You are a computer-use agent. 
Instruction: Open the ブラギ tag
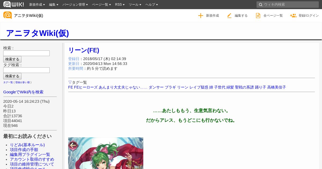[x=170, y=87]
